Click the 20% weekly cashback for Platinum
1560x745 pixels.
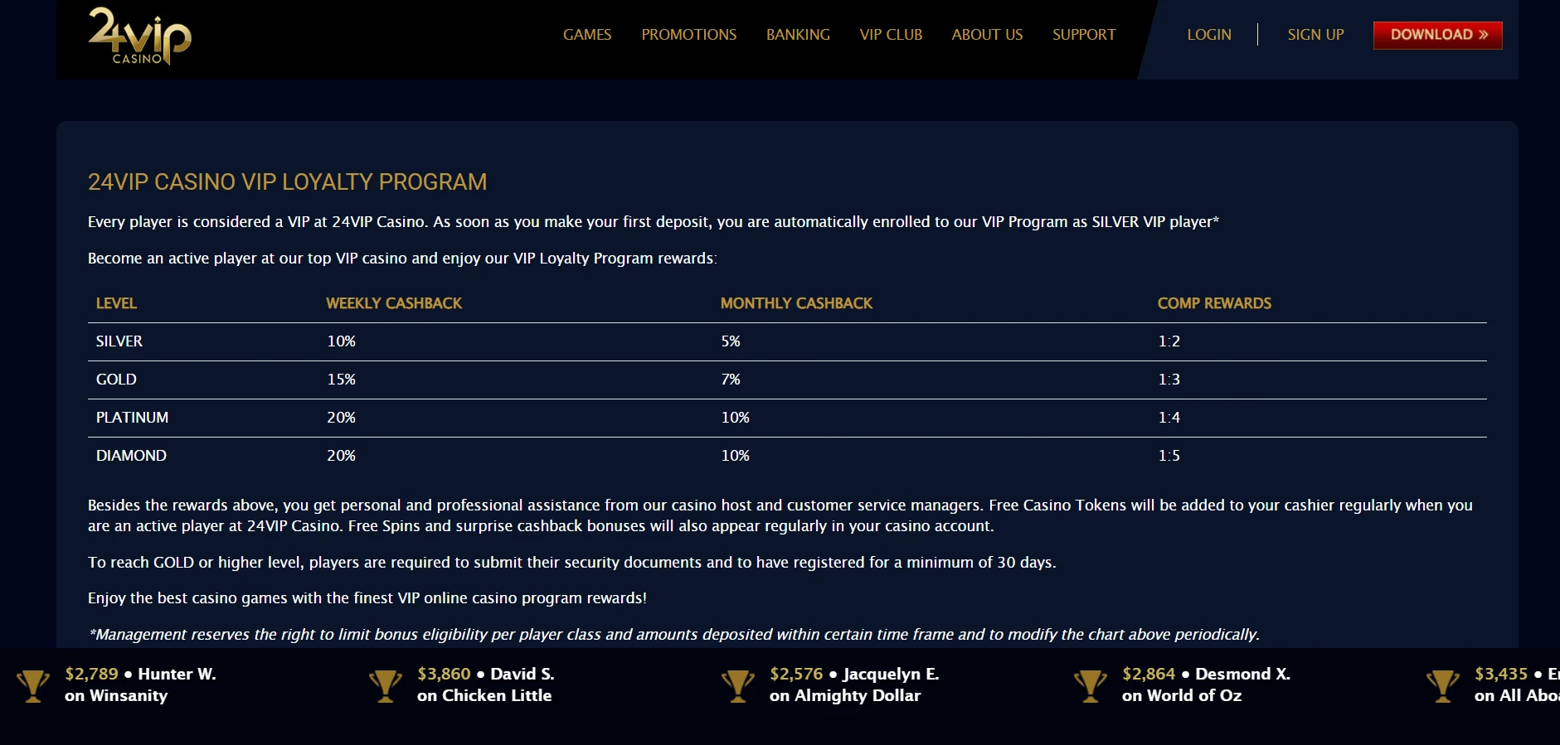click(341, 418)
